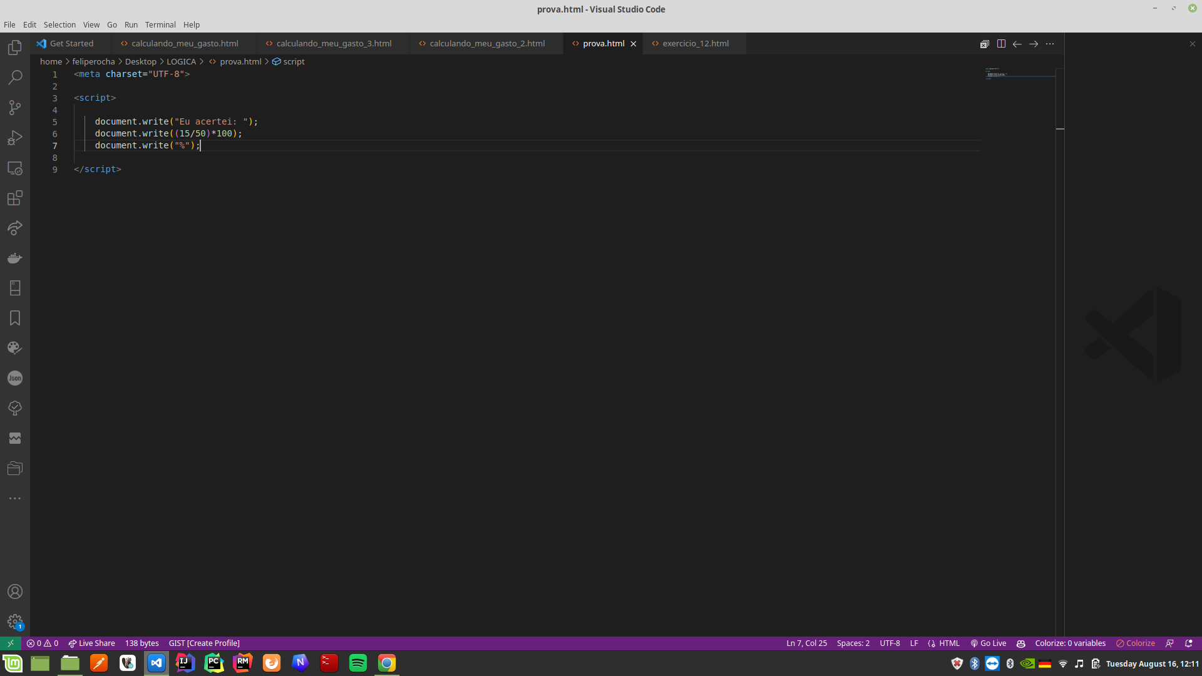Click the open changes icon in editor toolbar
Image resolution: width=1202 pixels, height=676 pixels.
985,44
